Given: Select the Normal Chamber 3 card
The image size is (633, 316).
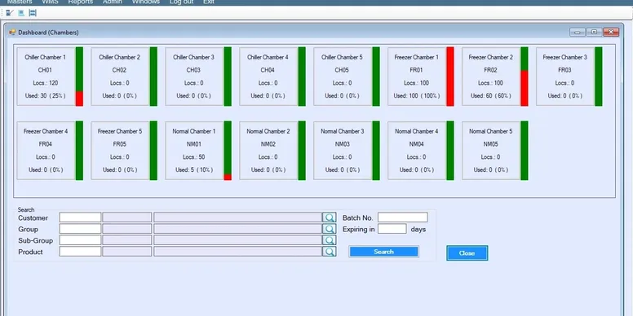Looking at the screenshot, I should 343,151.
